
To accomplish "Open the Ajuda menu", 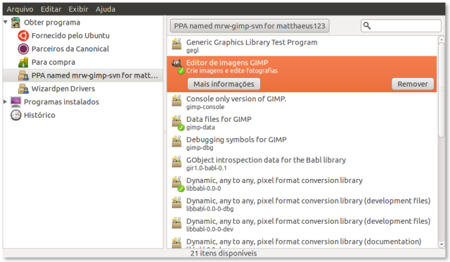I will point(105,9).
